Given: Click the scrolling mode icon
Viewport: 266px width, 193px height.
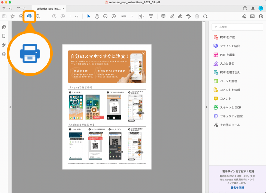Looking at the screenshot, I should (x=151, y=16).
